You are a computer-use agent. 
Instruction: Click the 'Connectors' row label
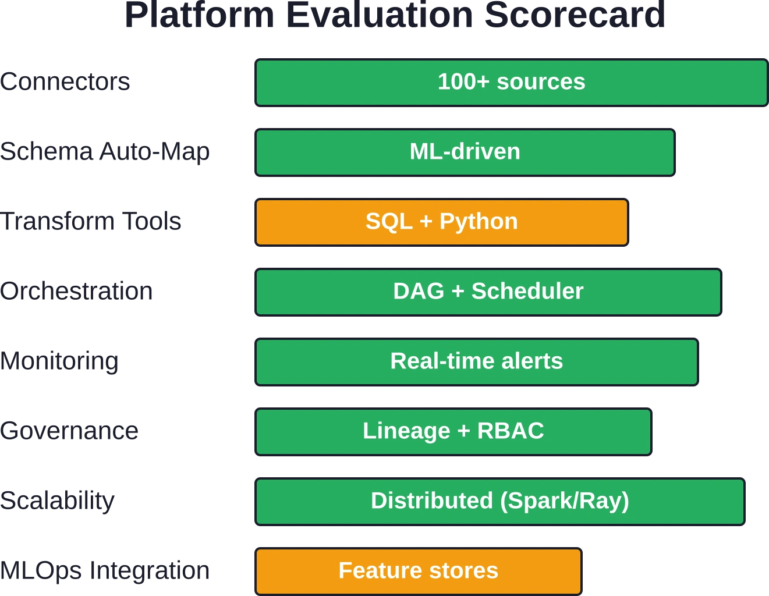[65, 81]
